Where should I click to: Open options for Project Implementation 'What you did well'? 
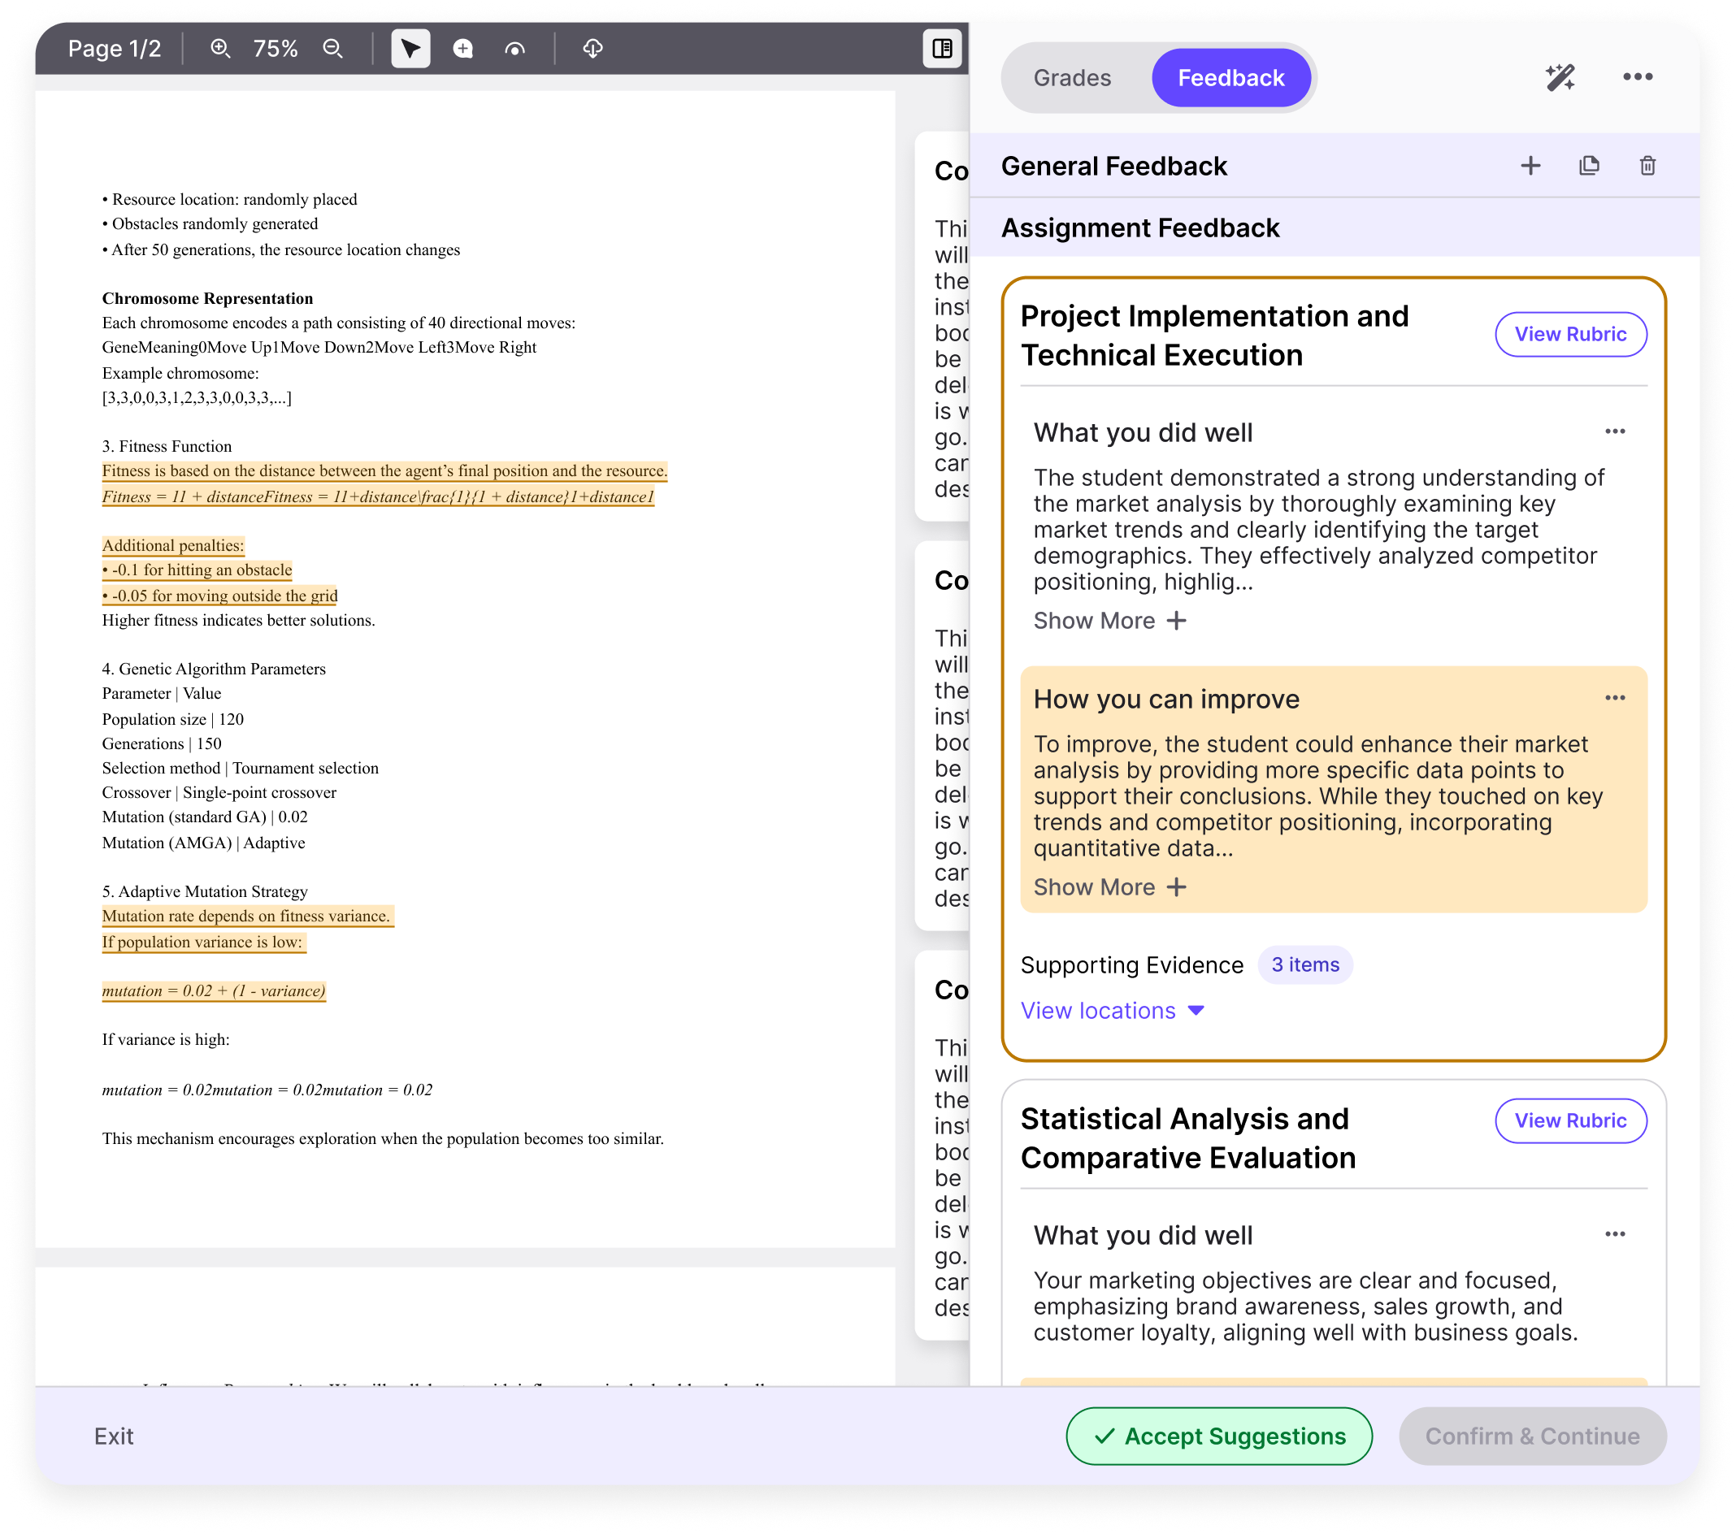click(x=1615, y=431)
